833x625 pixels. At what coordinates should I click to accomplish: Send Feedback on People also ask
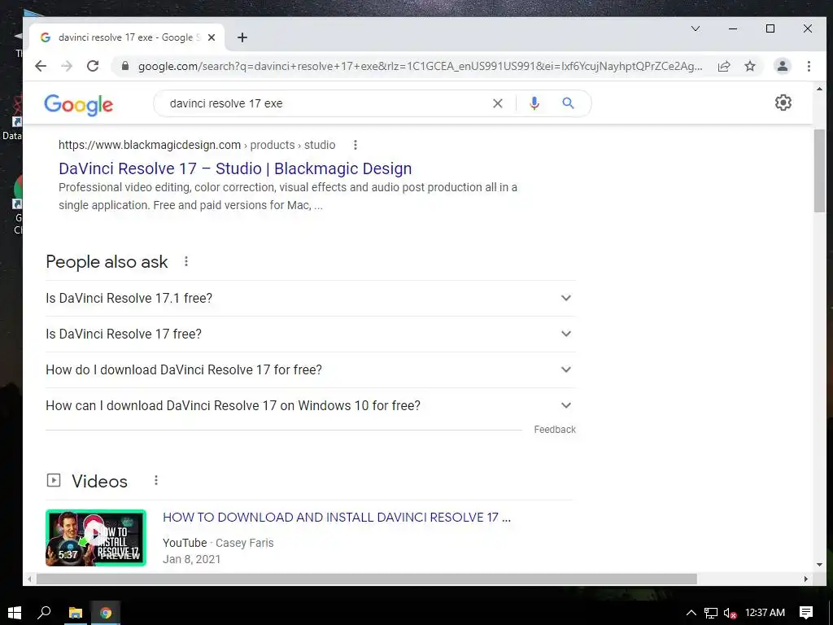[555, 430]
